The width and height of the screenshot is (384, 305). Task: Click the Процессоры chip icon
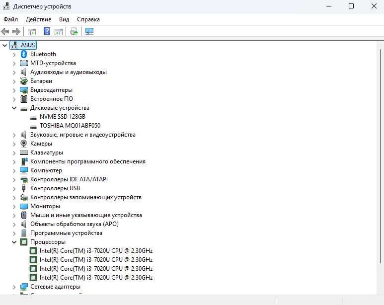click(x=24, y=242)
